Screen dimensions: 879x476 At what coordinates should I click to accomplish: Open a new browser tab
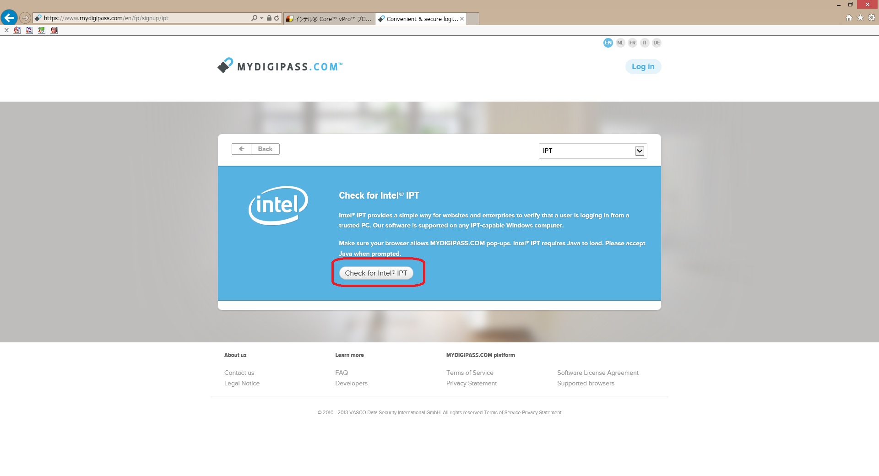tap(473, 19)
